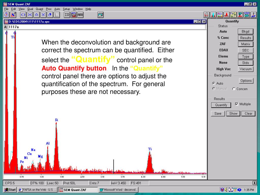Screen dimensions: 260x195
Task: Open the single red peak panel icon
Action: pos(226,15)
